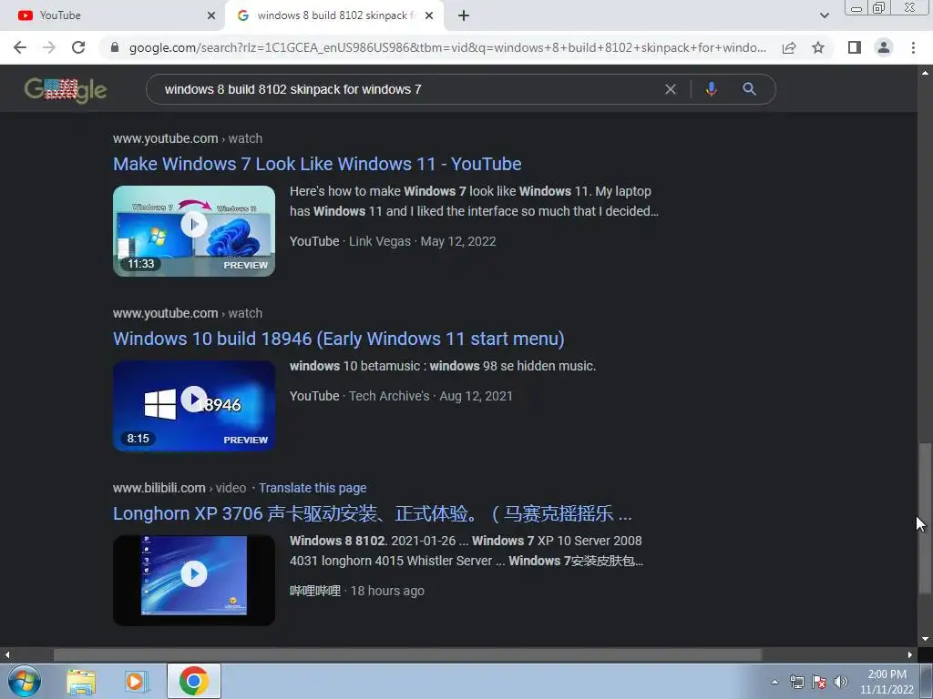933x699 pixels.
Task: Submit search with magnifier icon
Action: (749, 89)
